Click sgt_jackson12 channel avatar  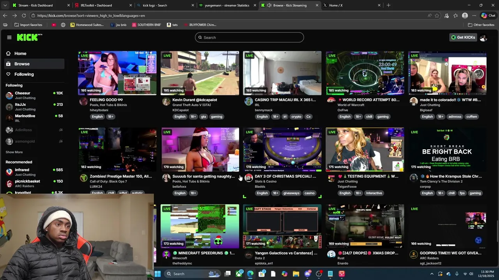coord(414,255)
